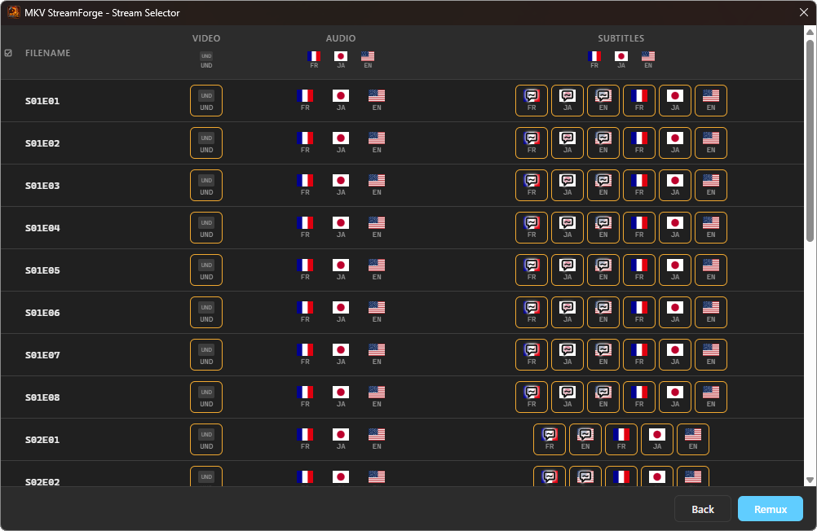This screenshot has width=817, height=531.
Task: Click UND video stream for S01E03
Action: pyautogui.click(x=206, y=186)
